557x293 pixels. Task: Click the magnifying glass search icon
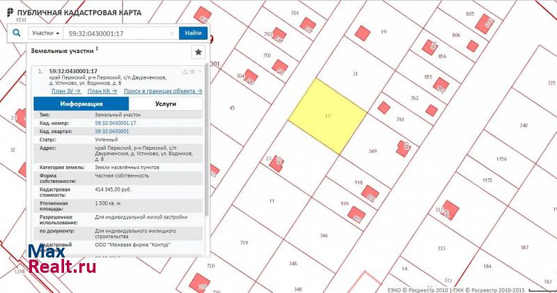tap(17, 33)
